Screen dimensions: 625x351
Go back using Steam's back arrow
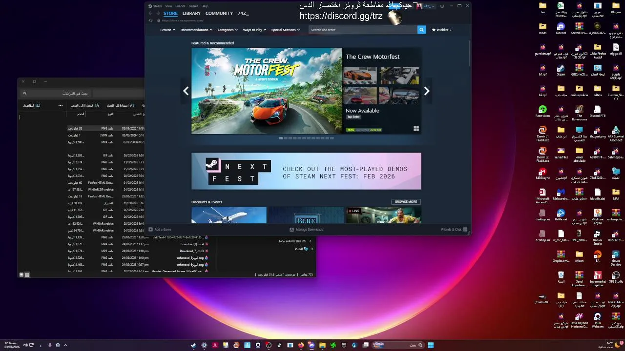[150, 14]
